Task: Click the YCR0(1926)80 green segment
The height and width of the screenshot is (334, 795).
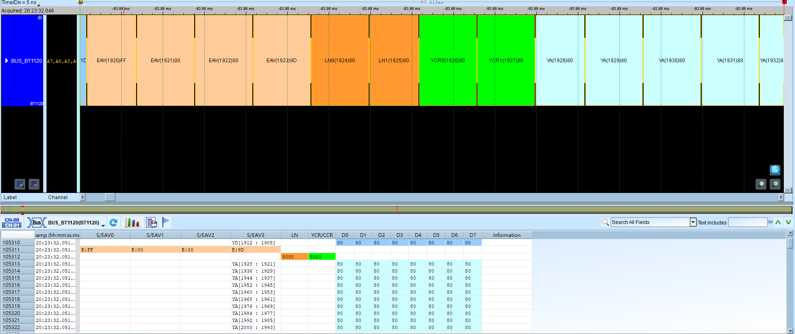Action: click(448, 61)
